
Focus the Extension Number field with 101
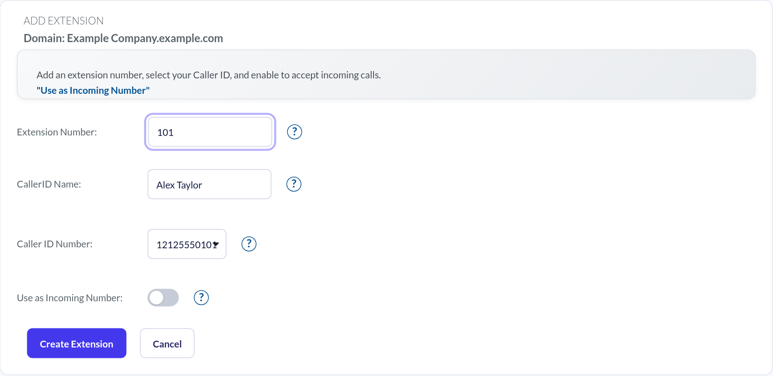210,132
